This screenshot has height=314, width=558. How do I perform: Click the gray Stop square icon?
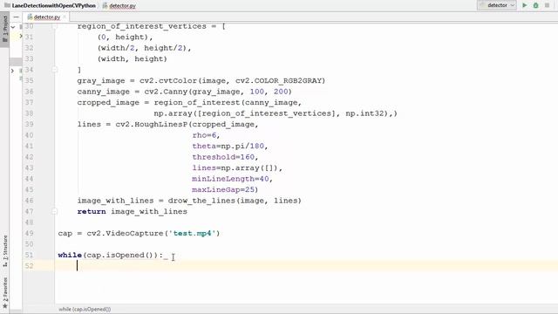point(547,5)
